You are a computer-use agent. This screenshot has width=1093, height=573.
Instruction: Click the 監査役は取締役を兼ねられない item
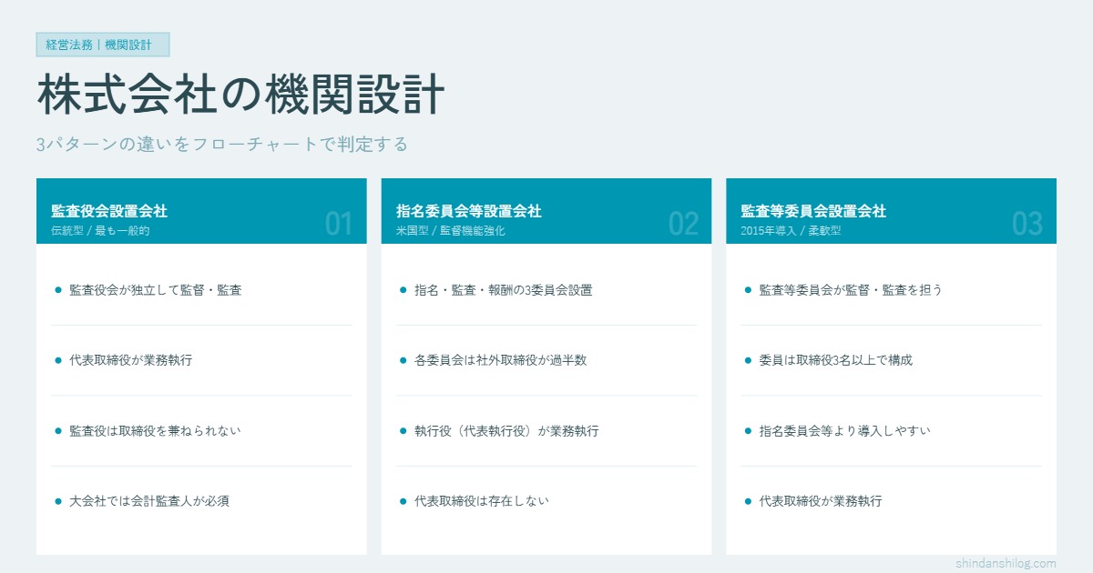pyautogui.click(x=155, y=431)
